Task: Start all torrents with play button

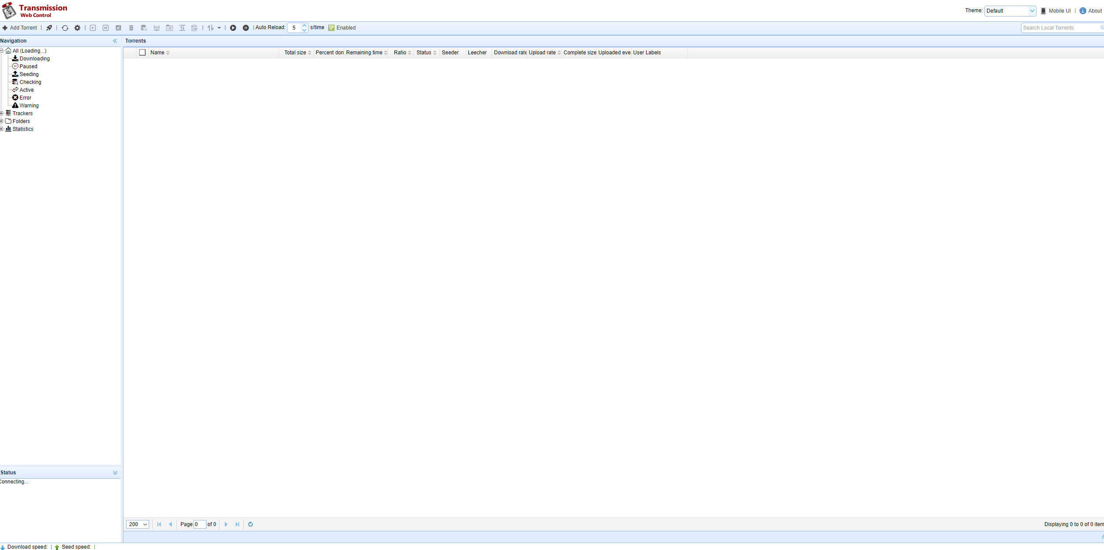Action: (233, 28)
